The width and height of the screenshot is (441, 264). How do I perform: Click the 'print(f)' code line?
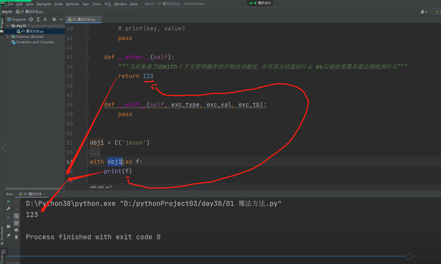118,171
